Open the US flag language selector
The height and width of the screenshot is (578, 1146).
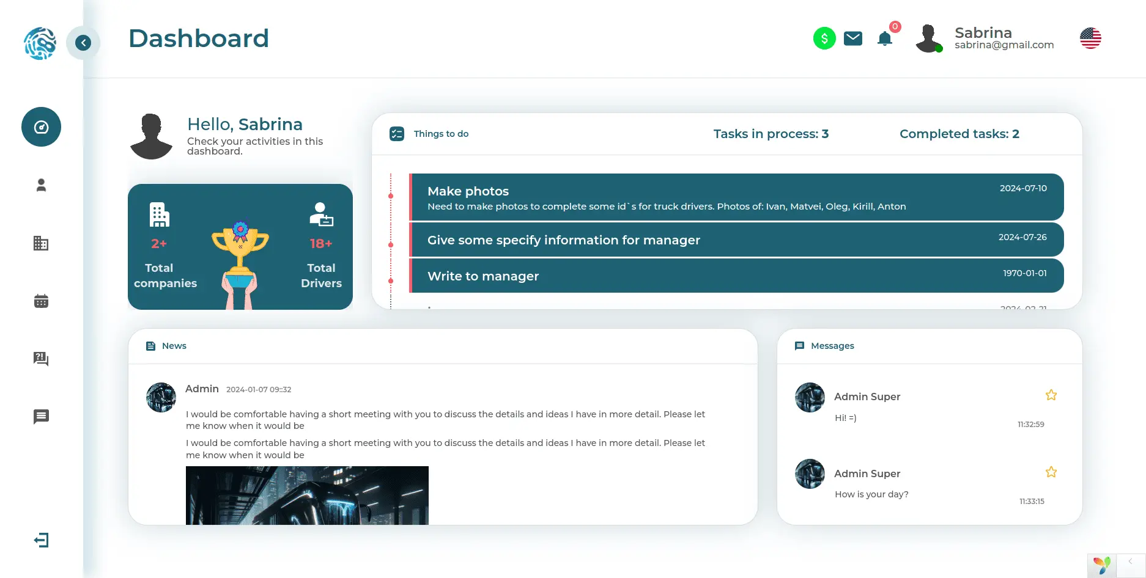[1090, 38]
